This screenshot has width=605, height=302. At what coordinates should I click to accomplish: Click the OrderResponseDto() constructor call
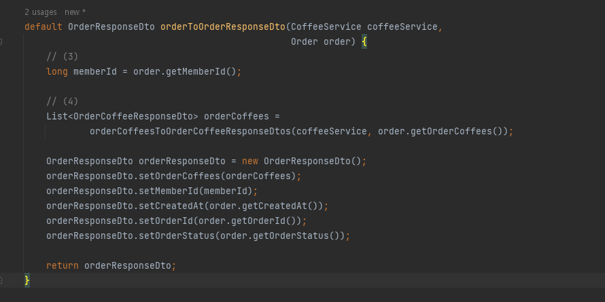click(x=312, y=161)
